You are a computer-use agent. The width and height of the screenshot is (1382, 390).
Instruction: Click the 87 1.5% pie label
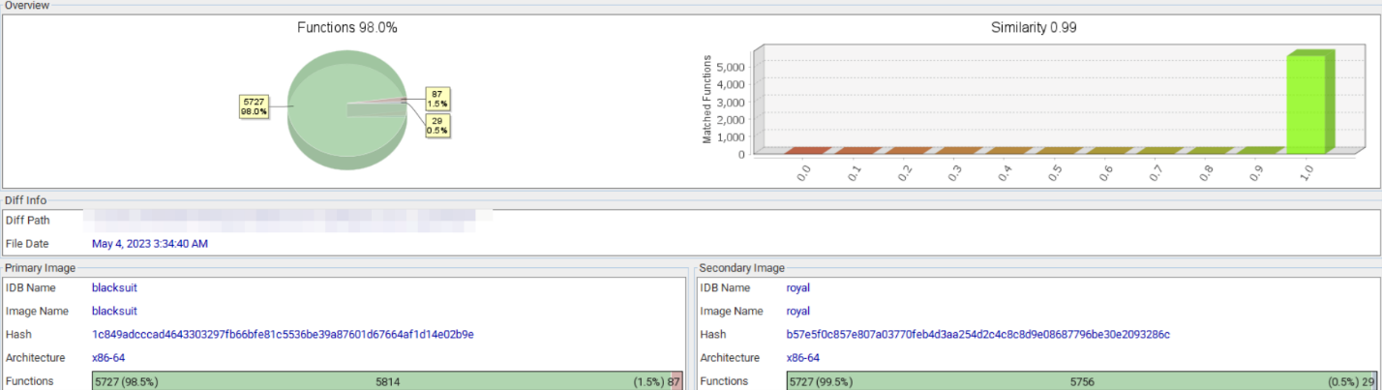coord(437,98)
